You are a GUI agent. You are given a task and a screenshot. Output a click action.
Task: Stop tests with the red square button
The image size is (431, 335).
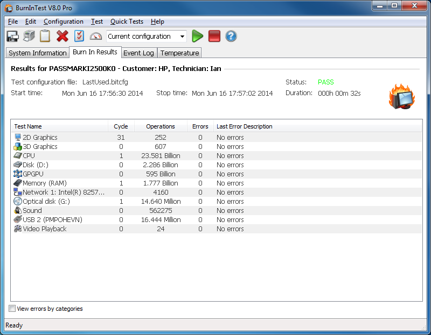pyautogui.click(x=214, y=36)
